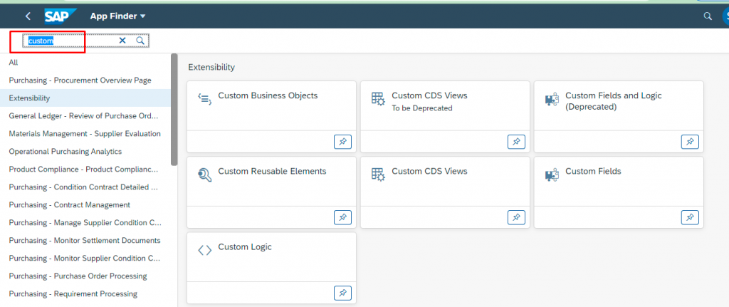The image size is (729, 307).
Task: Expand the App Finder dropdown menu
Action: (117, 16)
